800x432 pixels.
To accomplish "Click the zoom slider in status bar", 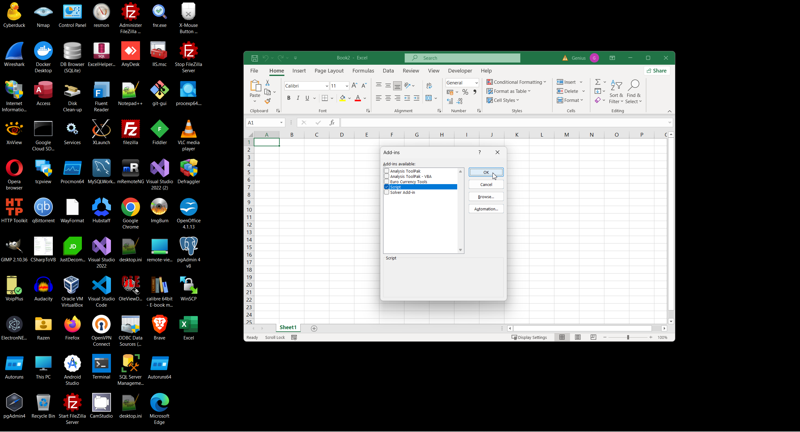I will [628, 337].
